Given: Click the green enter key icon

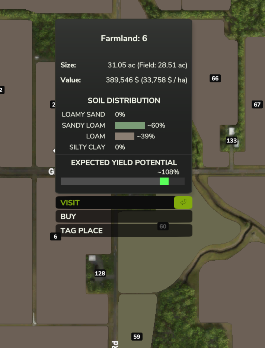Looking at the screenshot, I should pos(183,202).
